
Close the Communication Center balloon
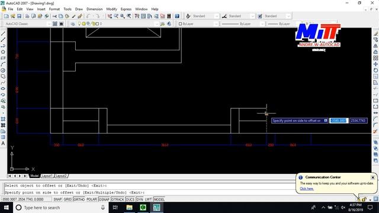point(372,177)
